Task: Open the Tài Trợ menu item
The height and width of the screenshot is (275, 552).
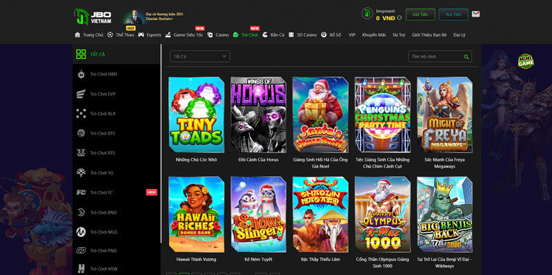Action: point(399,35)
